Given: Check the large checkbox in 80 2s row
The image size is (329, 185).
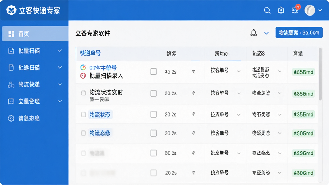Looking at the screenshot, I should [154, 153].
